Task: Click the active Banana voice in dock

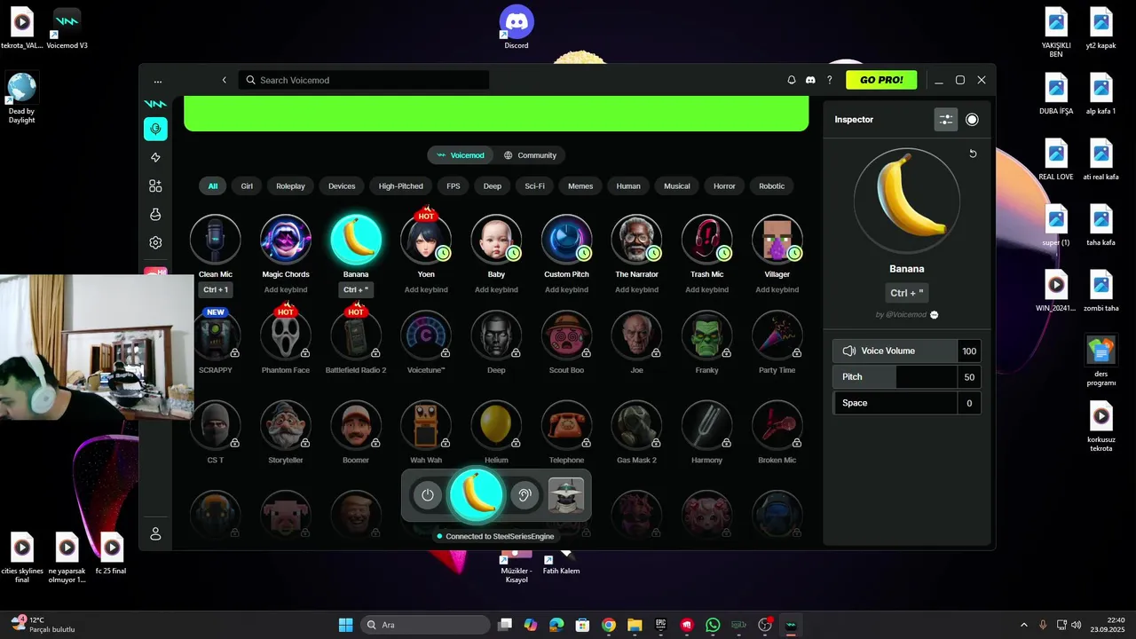Action: click(477, 495)
